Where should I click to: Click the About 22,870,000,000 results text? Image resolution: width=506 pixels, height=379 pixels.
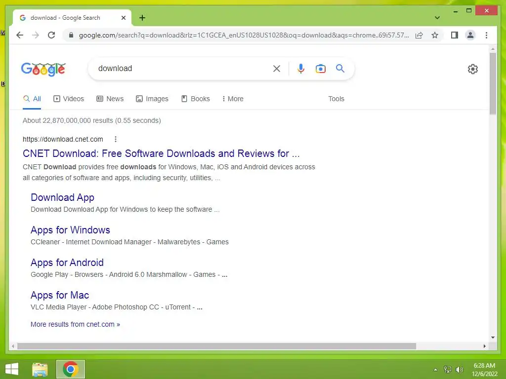[91, 120]
